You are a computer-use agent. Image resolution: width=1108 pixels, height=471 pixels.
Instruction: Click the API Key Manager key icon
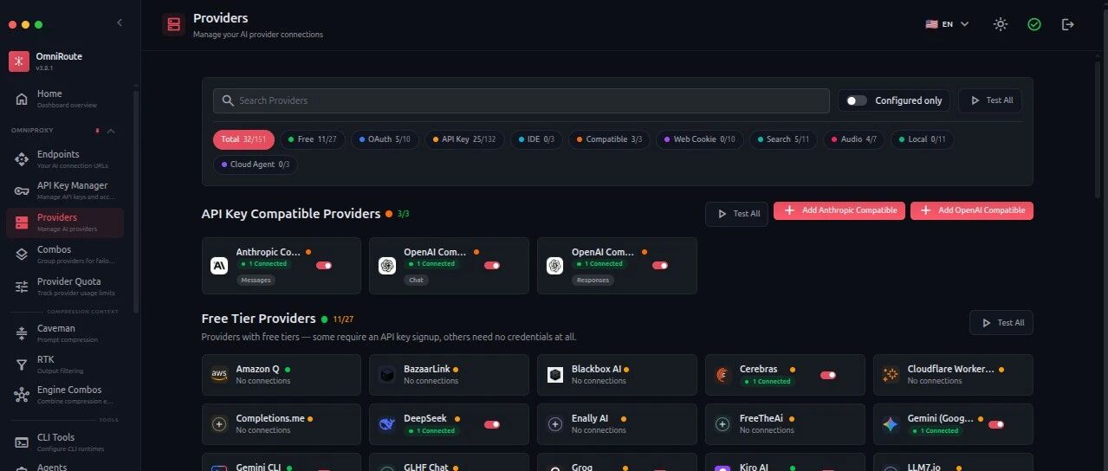pos(22,190)
